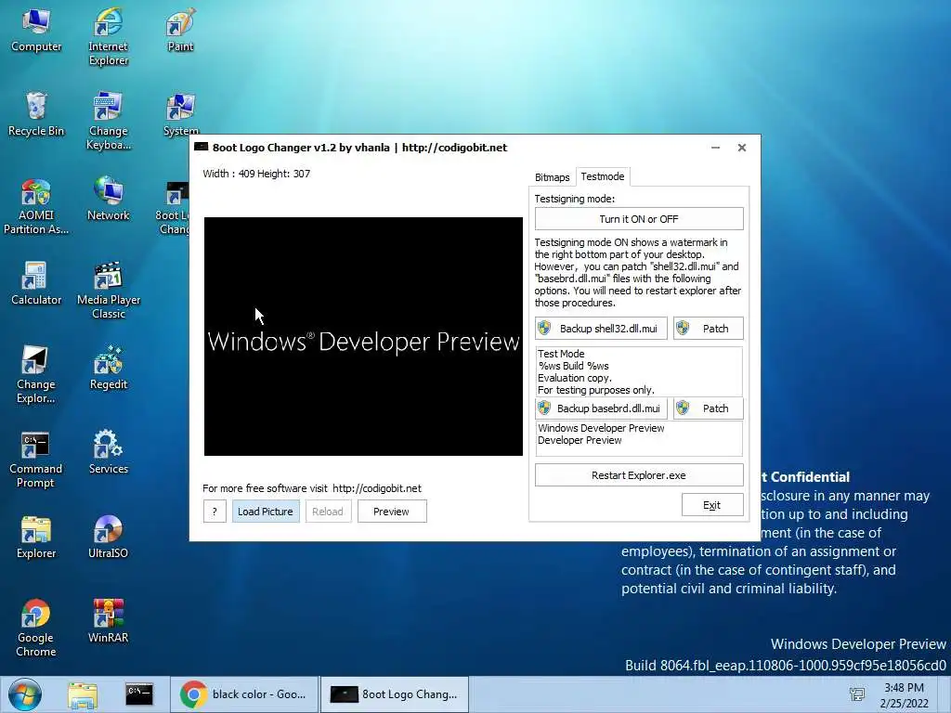
Task: Close the 8oot Logo Changer window
Action: pyautogui.click(x=742, y=148)
